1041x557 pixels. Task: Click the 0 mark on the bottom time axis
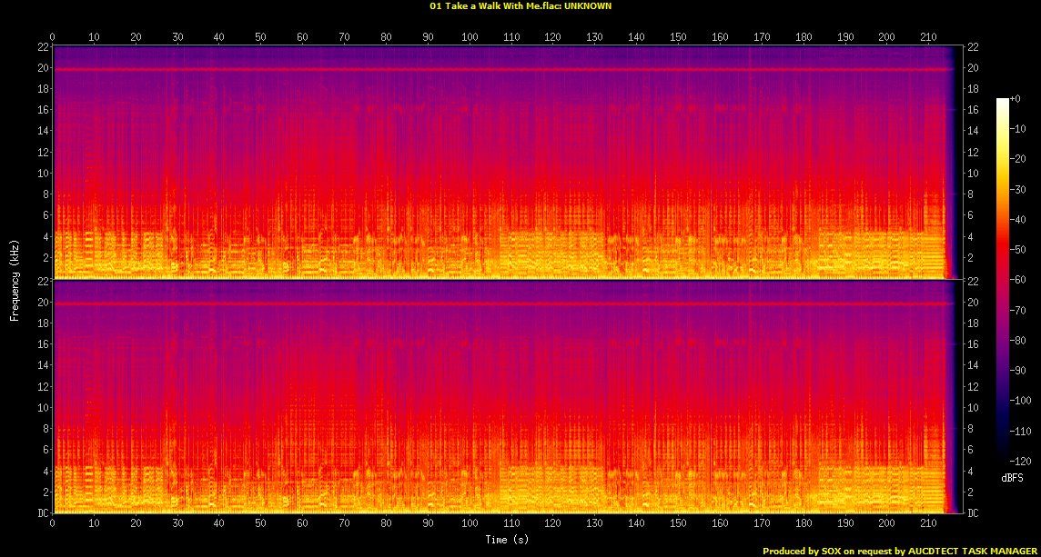click(53, 524)
